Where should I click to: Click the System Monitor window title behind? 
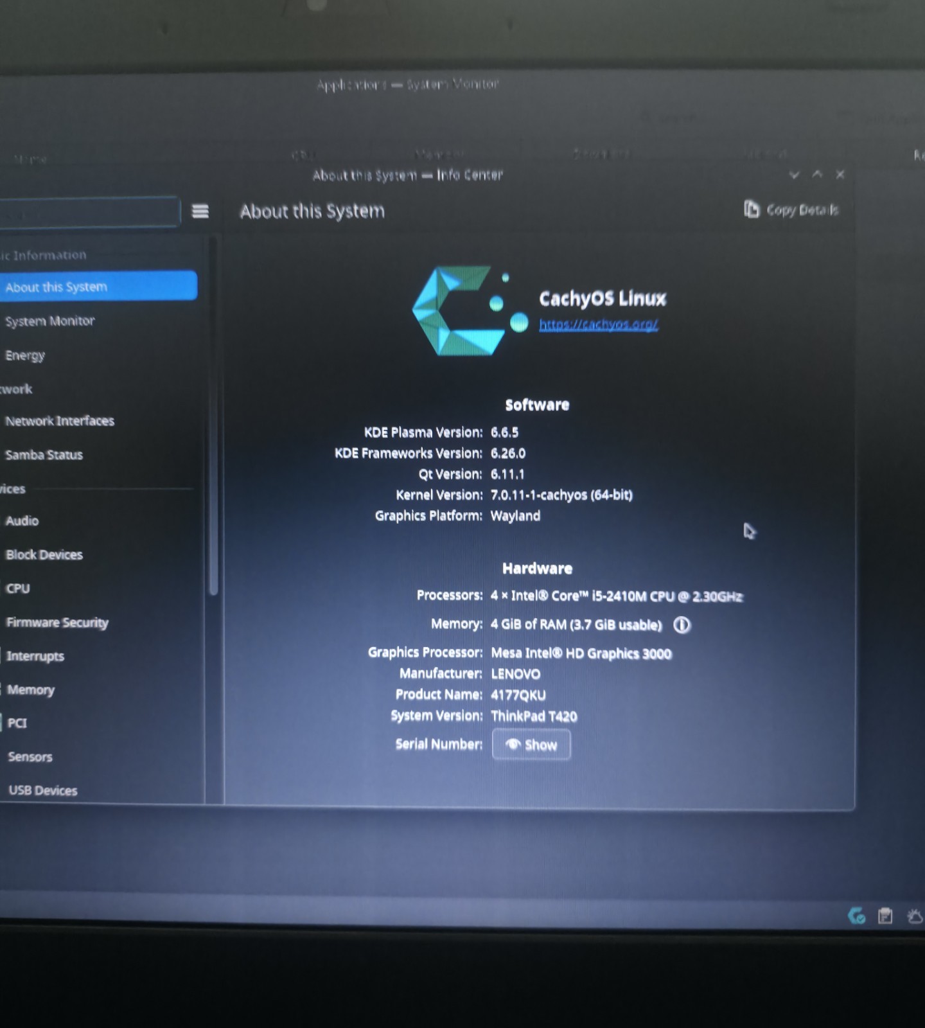coord(407,84)
